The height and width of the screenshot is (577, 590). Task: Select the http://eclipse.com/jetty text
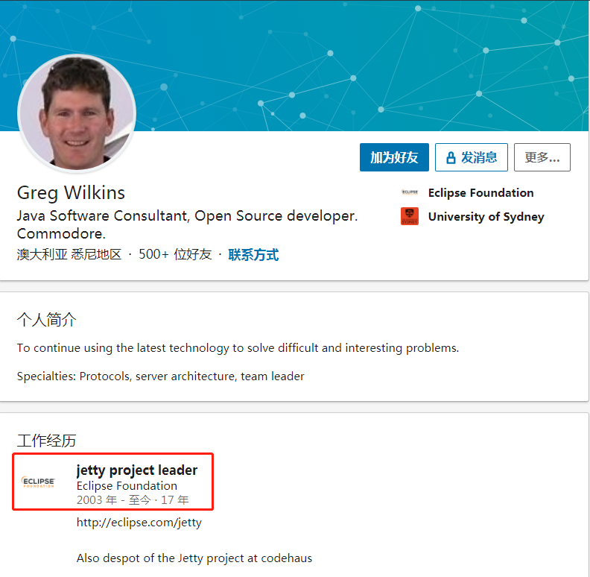(139, 523)
